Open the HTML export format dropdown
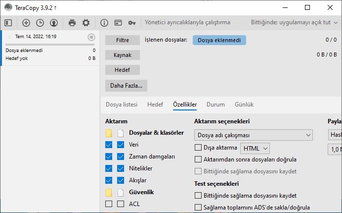Screen dimensions: 342x213 (255, 149)
